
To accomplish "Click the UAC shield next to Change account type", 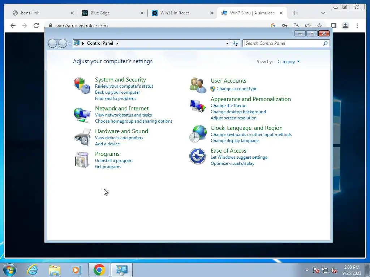I will pyautogui.click(x=213, y=89).
